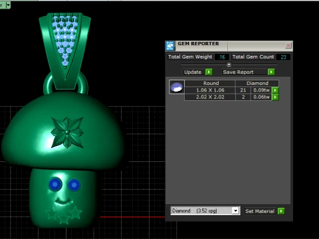Click the green arrow next to Set Material
Screen dimensions: 319x239
[281, 211]
